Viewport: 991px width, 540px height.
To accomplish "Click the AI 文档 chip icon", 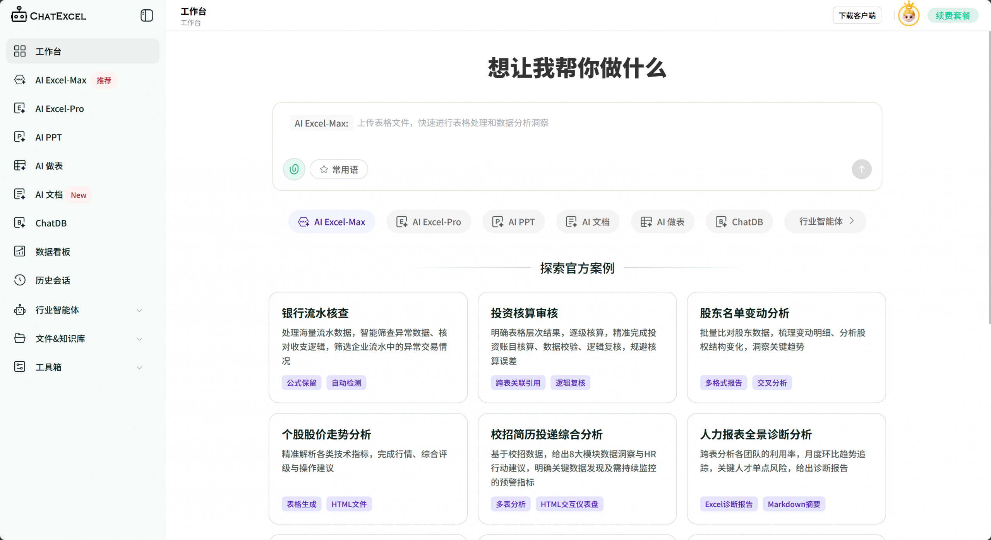I will pos(572,222).
